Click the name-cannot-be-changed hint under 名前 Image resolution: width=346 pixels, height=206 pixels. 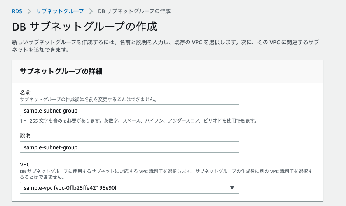pyautogui.click(x=88, y=99)
